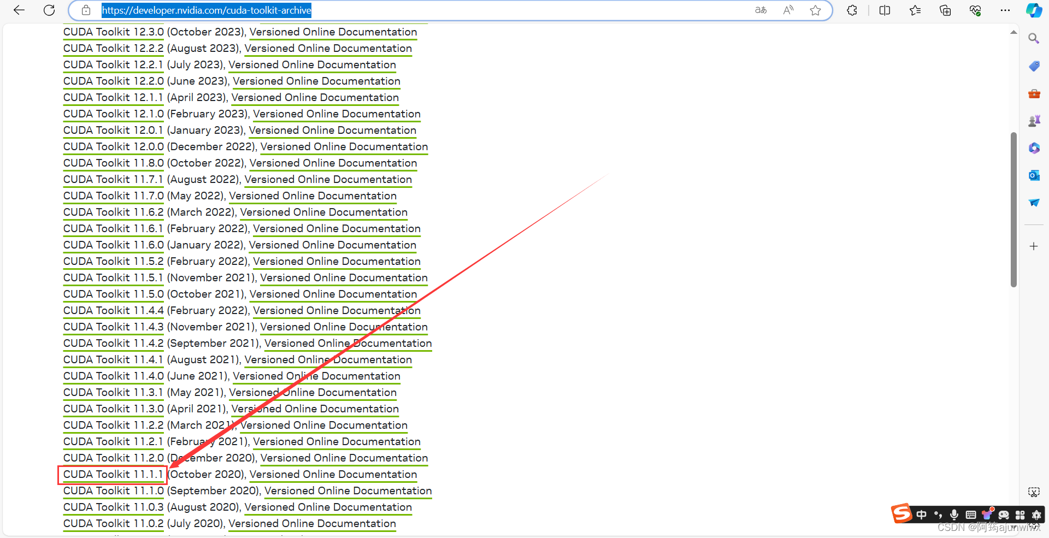Viewport: 1049px width, 538px height.
Task: Open CUDA Toolkit 11.1.1 link
Action: click(x=113, y=474)
